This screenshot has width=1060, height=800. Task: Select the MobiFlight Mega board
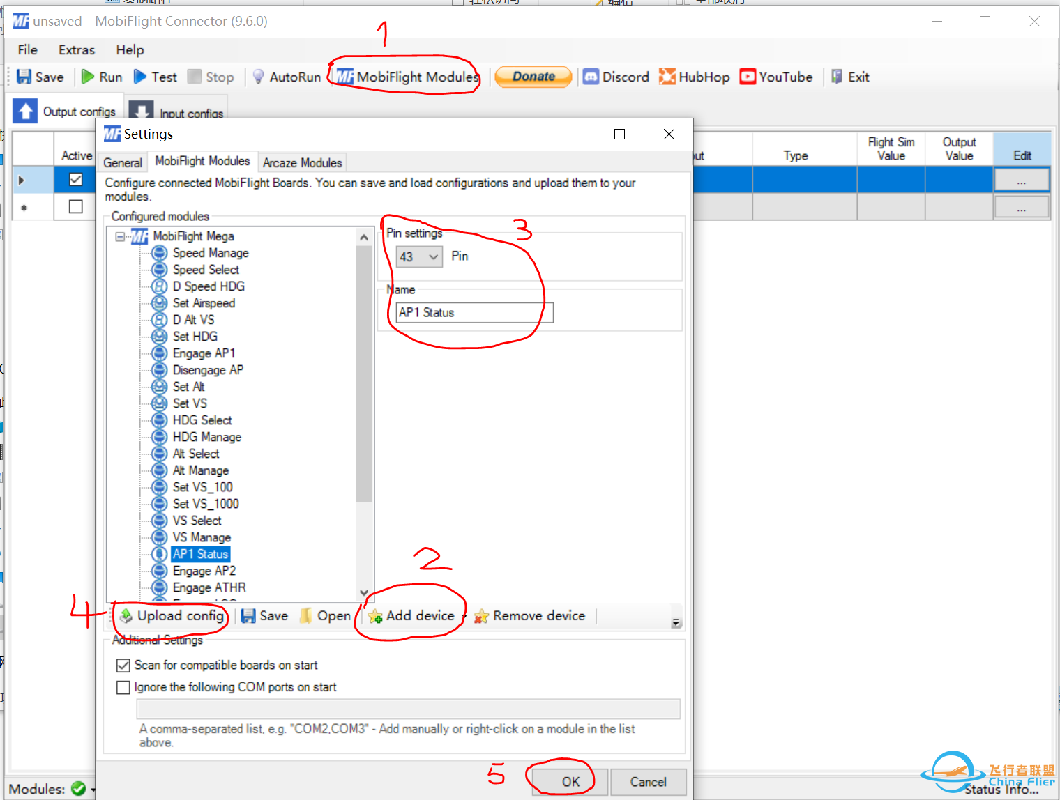(193, 236)
